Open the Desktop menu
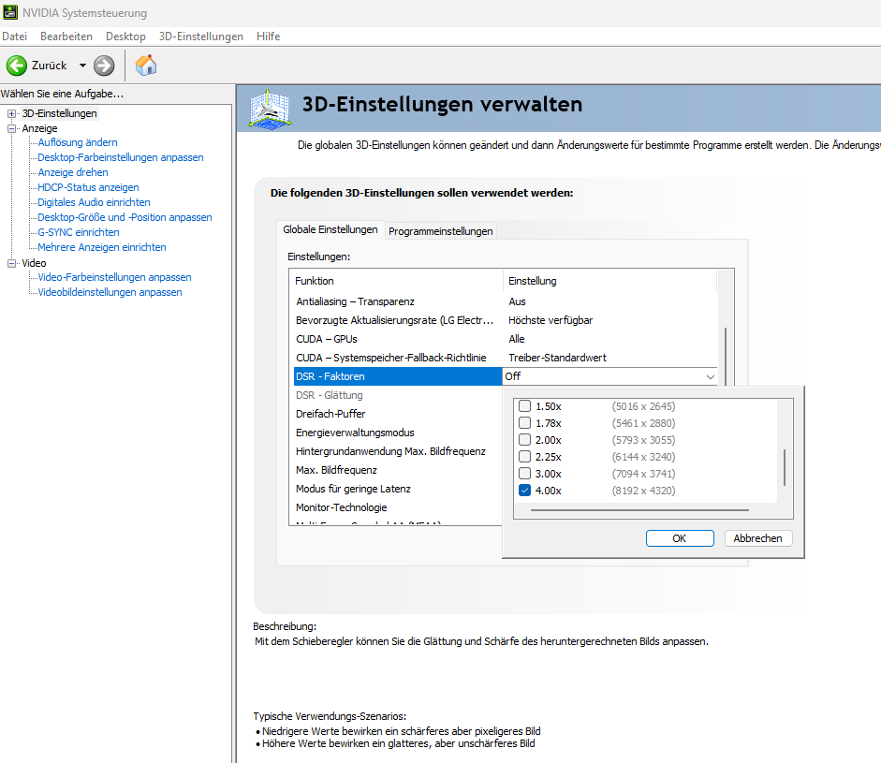The width and height of the screenshot is (881, 763). coord(125,36)
